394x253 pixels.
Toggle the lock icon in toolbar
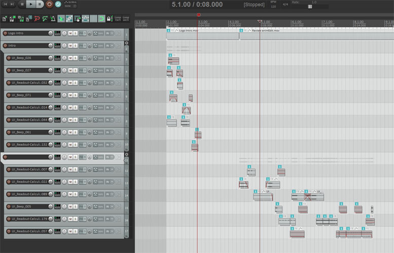point(109,19)
